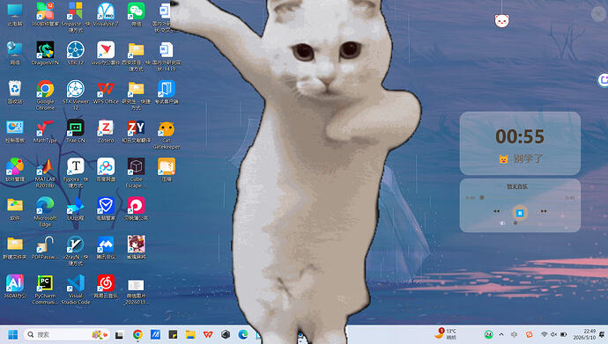Select the PDF Password unlock icon

pyautogui.click(x=45, y=247)
